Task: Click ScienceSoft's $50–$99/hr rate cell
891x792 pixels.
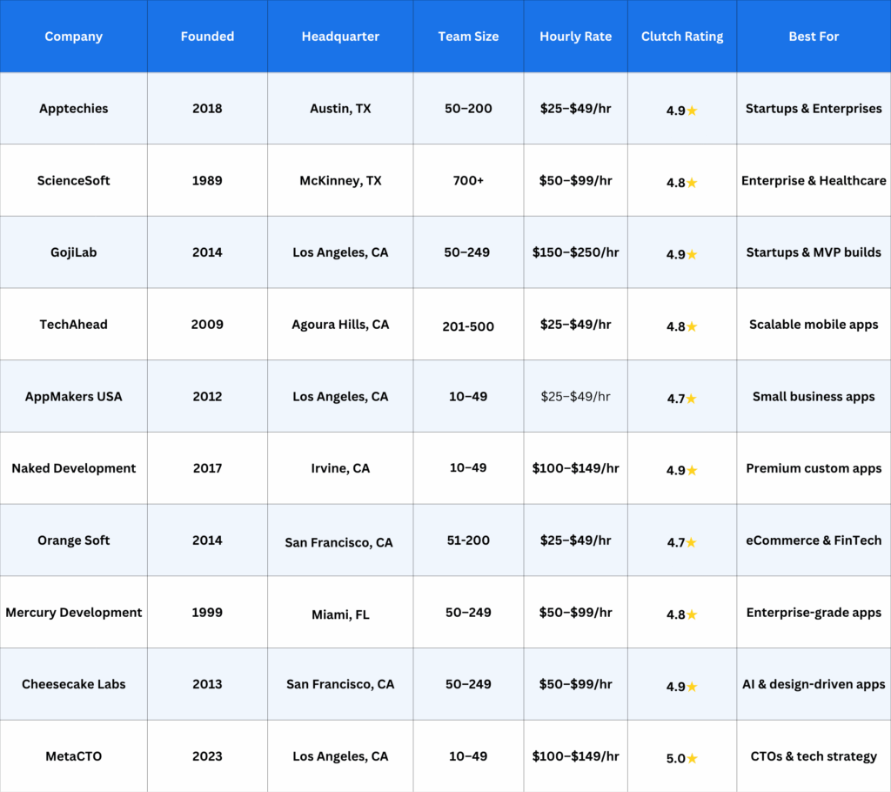Action: (x=576, y=180)
